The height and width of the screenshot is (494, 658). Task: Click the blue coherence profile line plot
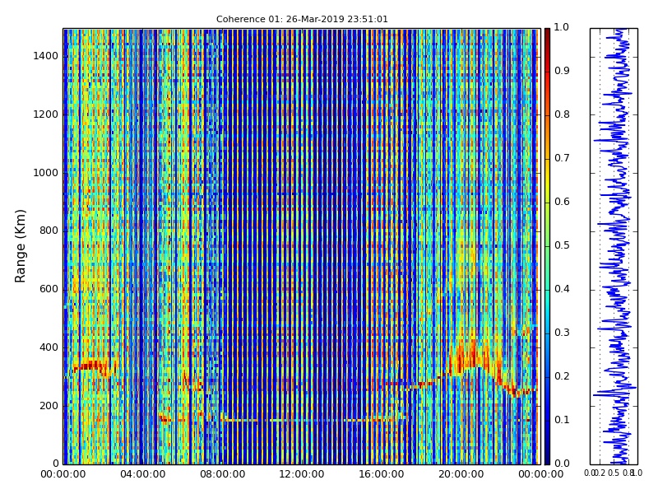point(614,246)
